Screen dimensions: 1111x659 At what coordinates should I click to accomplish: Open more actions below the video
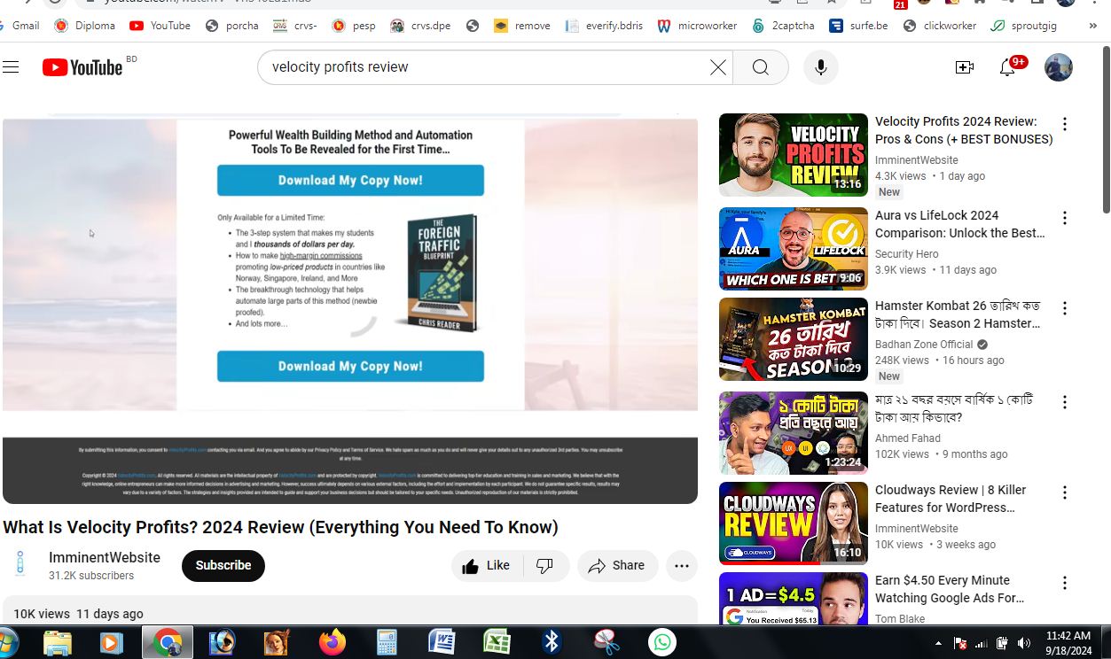tap(682, 565)
